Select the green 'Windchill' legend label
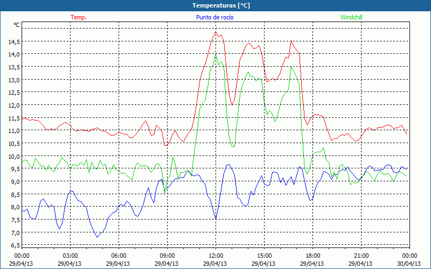431x269 pixels. point(351,17)
